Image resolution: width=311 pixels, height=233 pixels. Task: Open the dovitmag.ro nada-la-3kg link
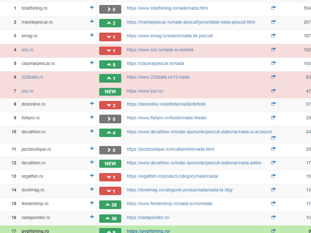click(180, 190)
